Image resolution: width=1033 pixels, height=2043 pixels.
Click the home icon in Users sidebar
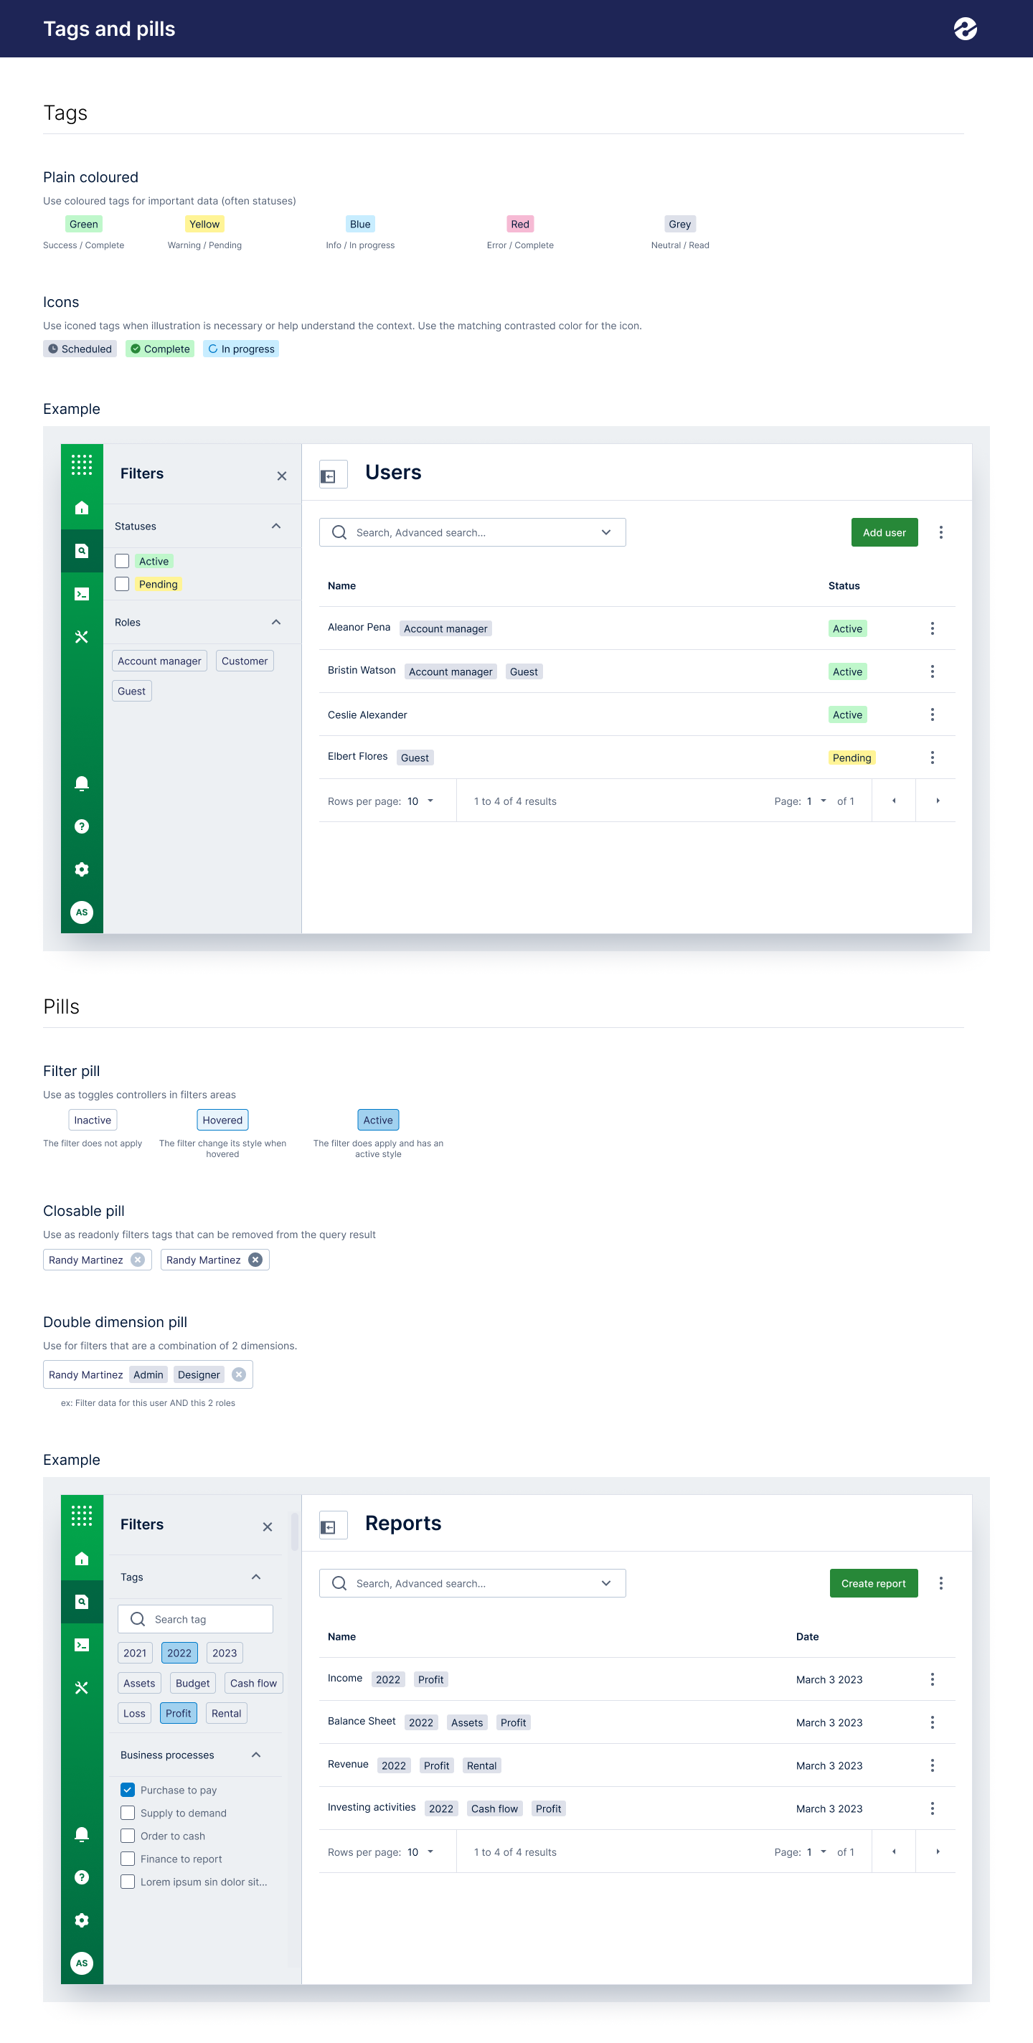[x=82, y=508]
